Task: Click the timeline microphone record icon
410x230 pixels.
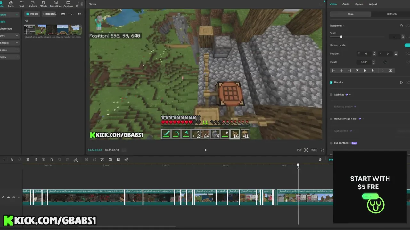Action: [x=320, y=160]
